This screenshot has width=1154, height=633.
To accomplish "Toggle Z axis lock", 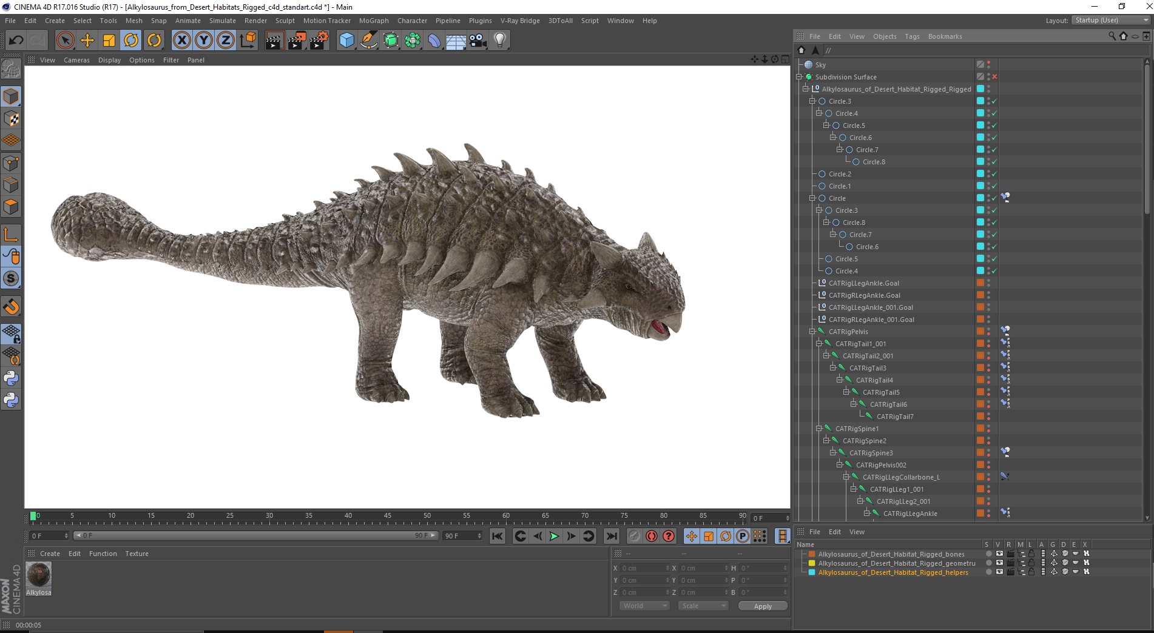I will coord(226,41).
